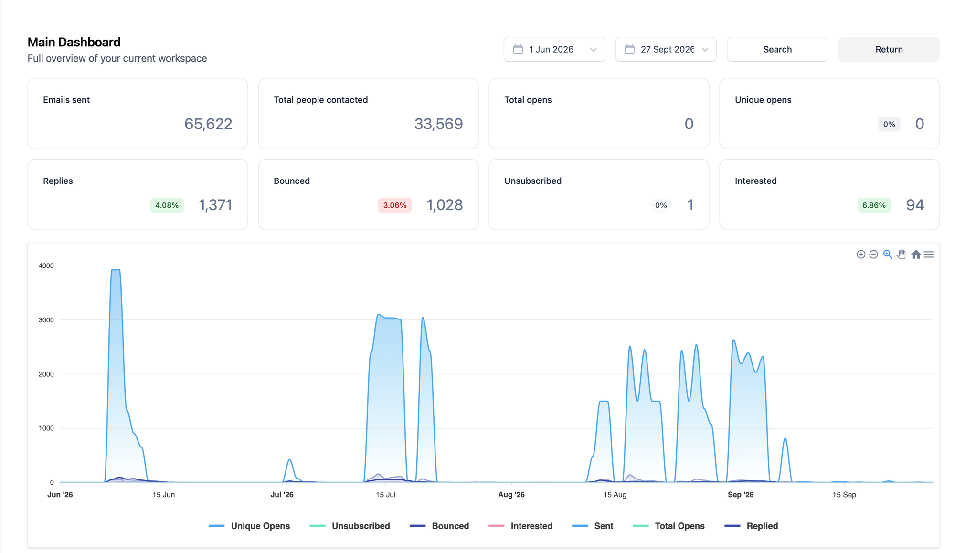Toggle the Unique Opens legend series
The image size is (955, 553).
click(x=249, y=526)
